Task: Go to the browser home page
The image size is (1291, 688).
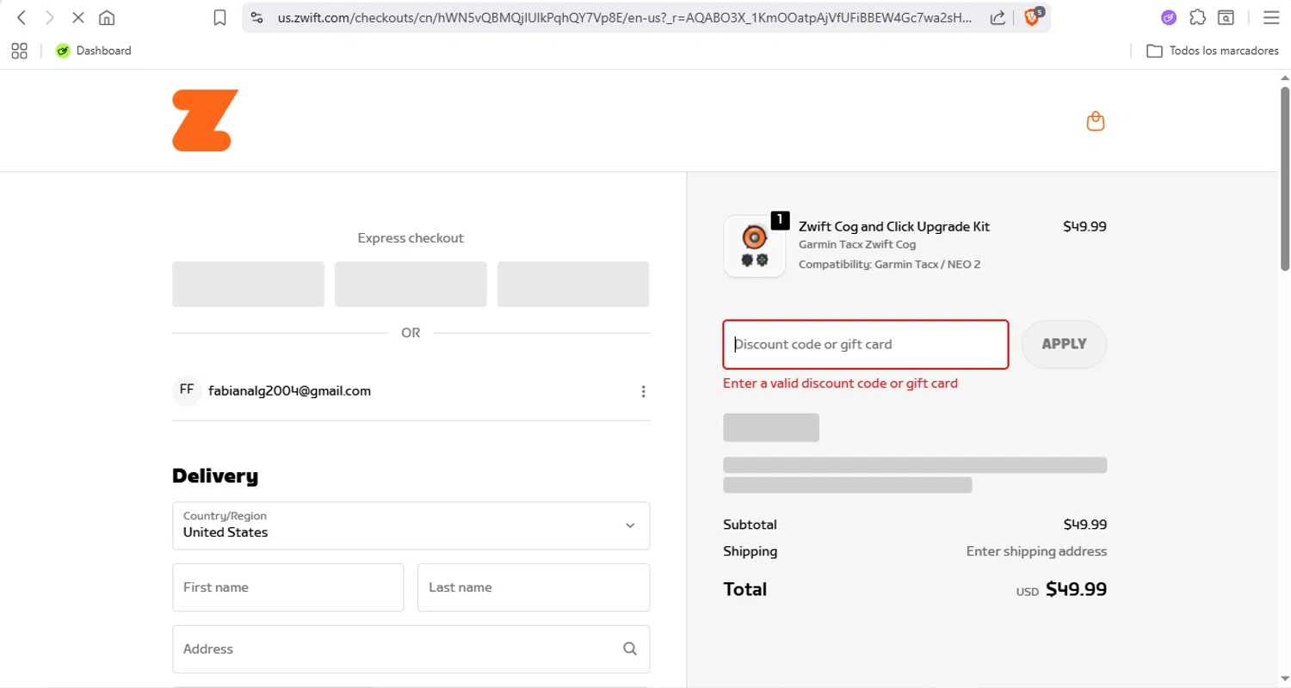Action: click(107, 17)
